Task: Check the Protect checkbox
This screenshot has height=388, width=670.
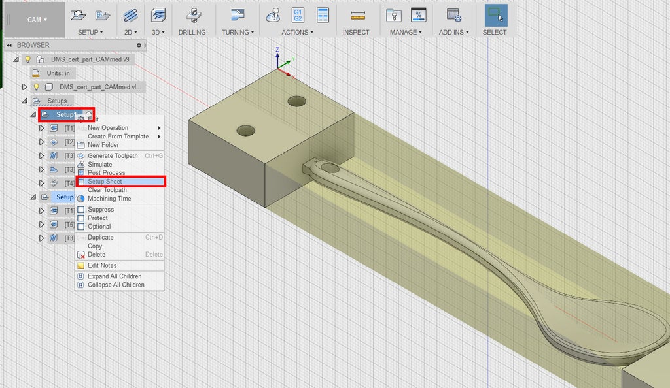Action: pos(80,218)
